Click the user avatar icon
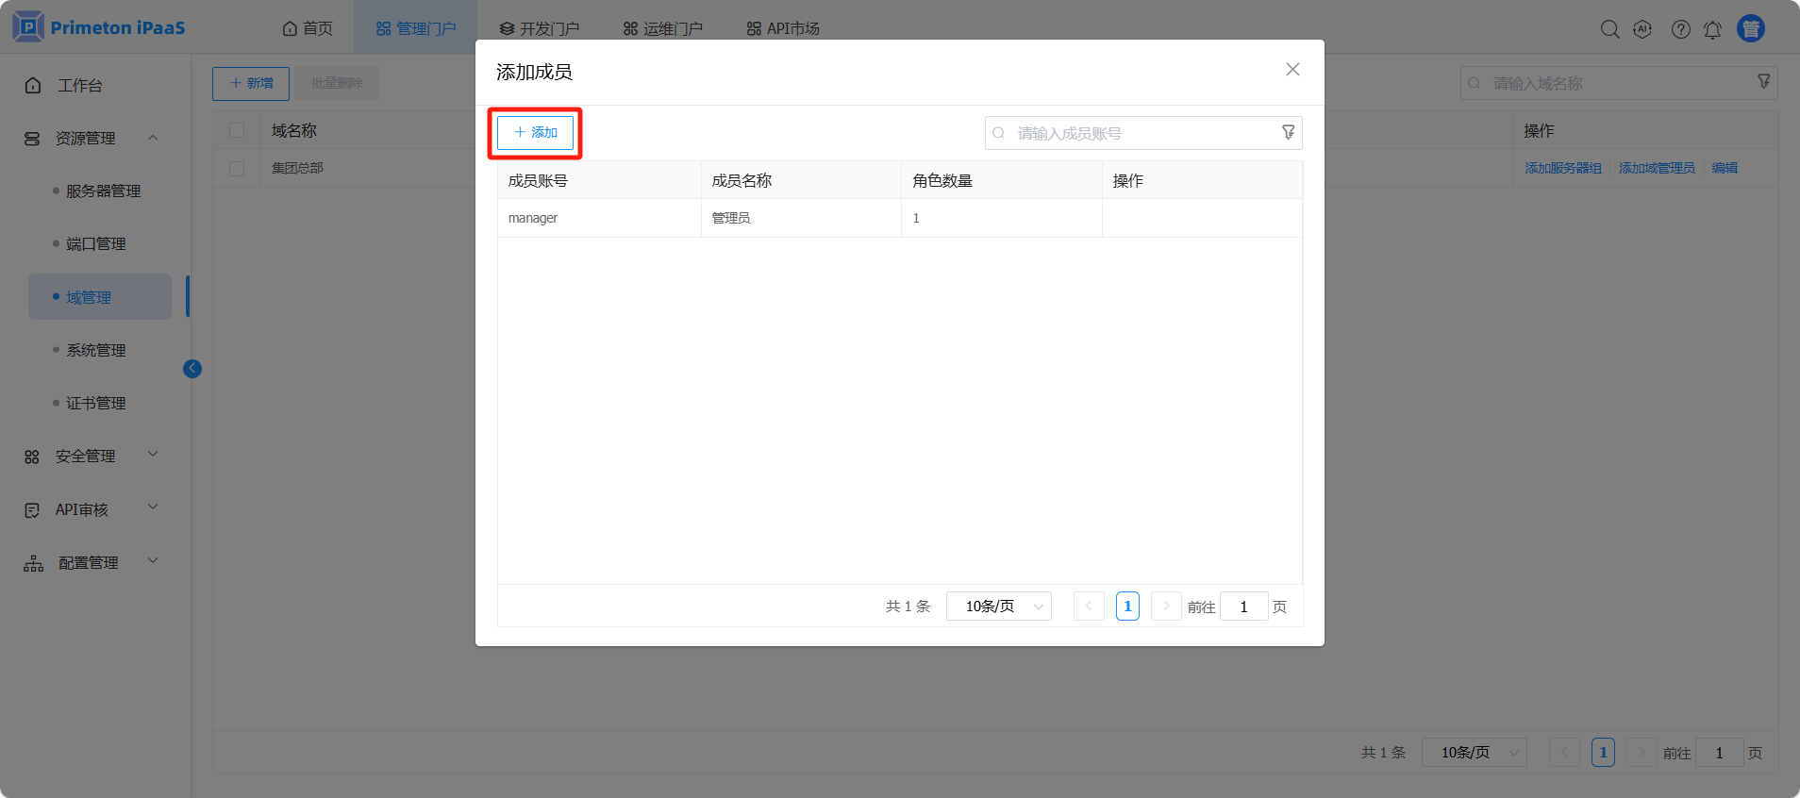 [1751, 28]
